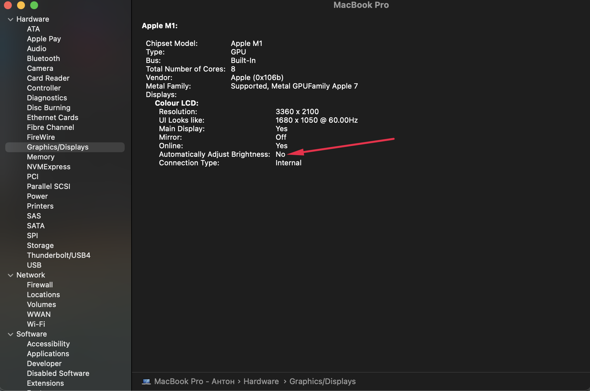The image size is (590, 391).
Task: Click the Hardware section label
Action: click(33, 19)
